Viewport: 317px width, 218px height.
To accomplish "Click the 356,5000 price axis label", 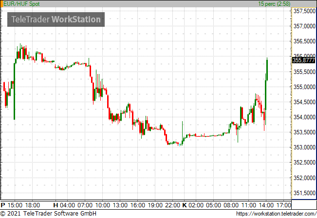I will click(x=304, y=41).
